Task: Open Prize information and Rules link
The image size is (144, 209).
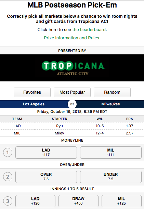Action: (71, 38)
